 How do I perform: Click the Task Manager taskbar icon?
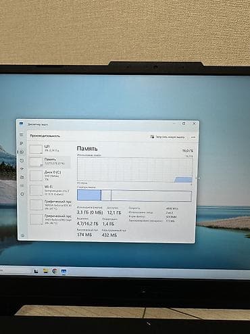pos(64,271)
